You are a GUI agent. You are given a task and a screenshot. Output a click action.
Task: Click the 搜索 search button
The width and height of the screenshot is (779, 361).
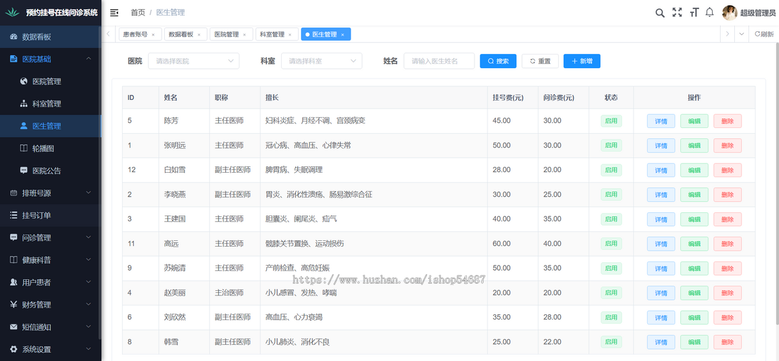(x=499, y=61)
